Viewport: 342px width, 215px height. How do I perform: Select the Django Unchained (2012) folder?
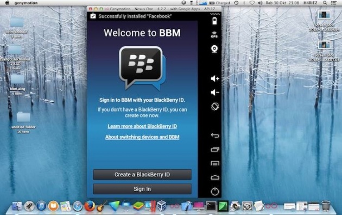coord(15,50)
